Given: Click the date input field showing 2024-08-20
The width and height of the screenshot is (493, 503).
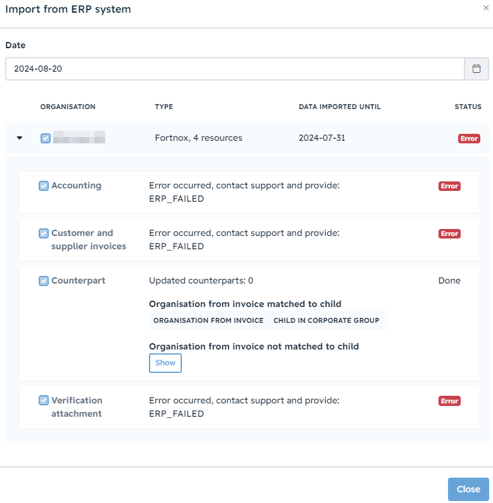Looking at the screenshot, I should pos(235,69).
